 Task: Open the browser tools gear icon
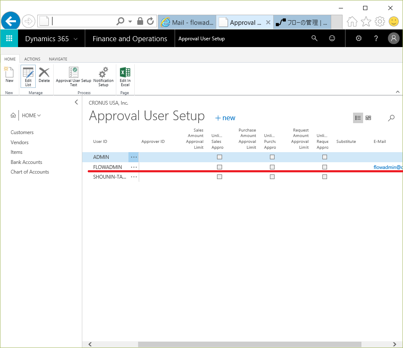pos(379,21)
